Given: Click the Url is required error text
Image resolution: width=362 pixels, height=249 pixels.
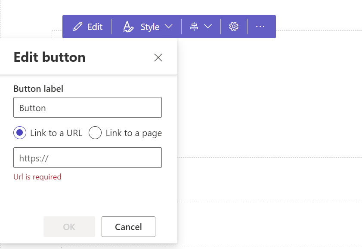Looking at the screenshot, I should (x=37, y=177).
